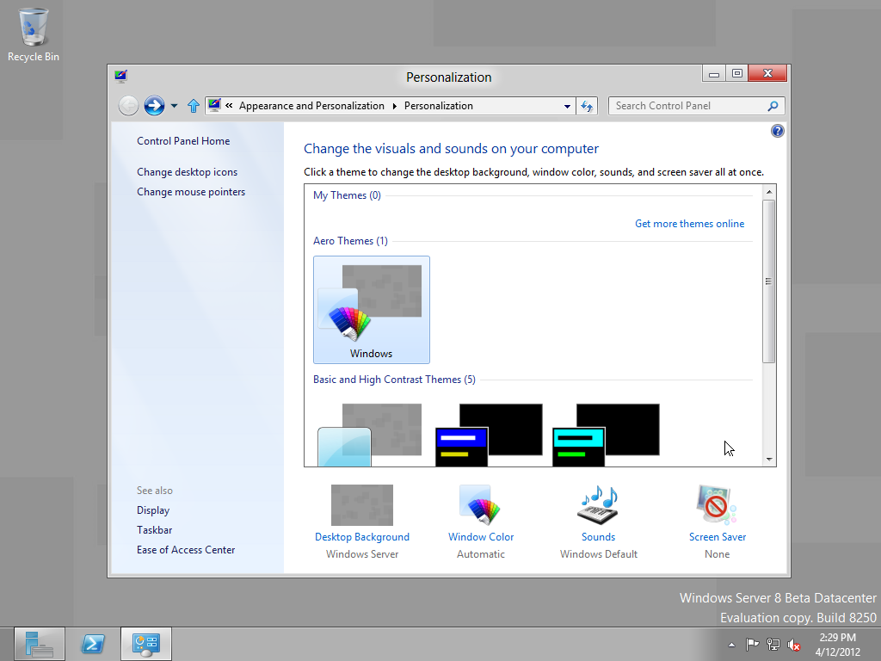Open Control Panel Home
Image resolution: width=881 pixels, height=661 pixels.
click(x=183, y=141)
